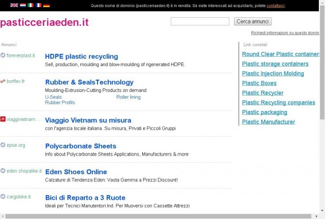
Task: Click the vertical scrollbar thumb
Action: (322, 62)
